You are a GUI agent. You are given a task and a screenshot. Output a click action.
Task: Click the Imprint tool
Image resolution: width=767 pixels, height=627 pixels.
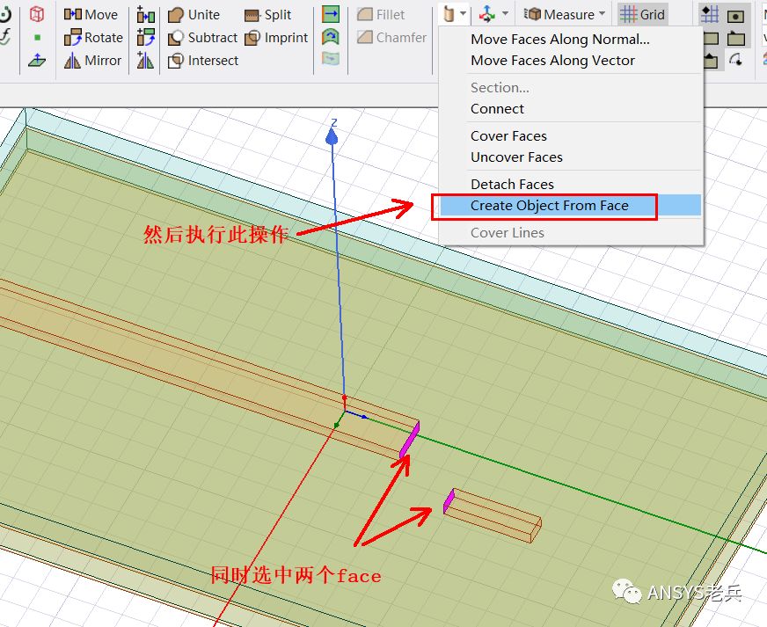click(x=276, y=37)
